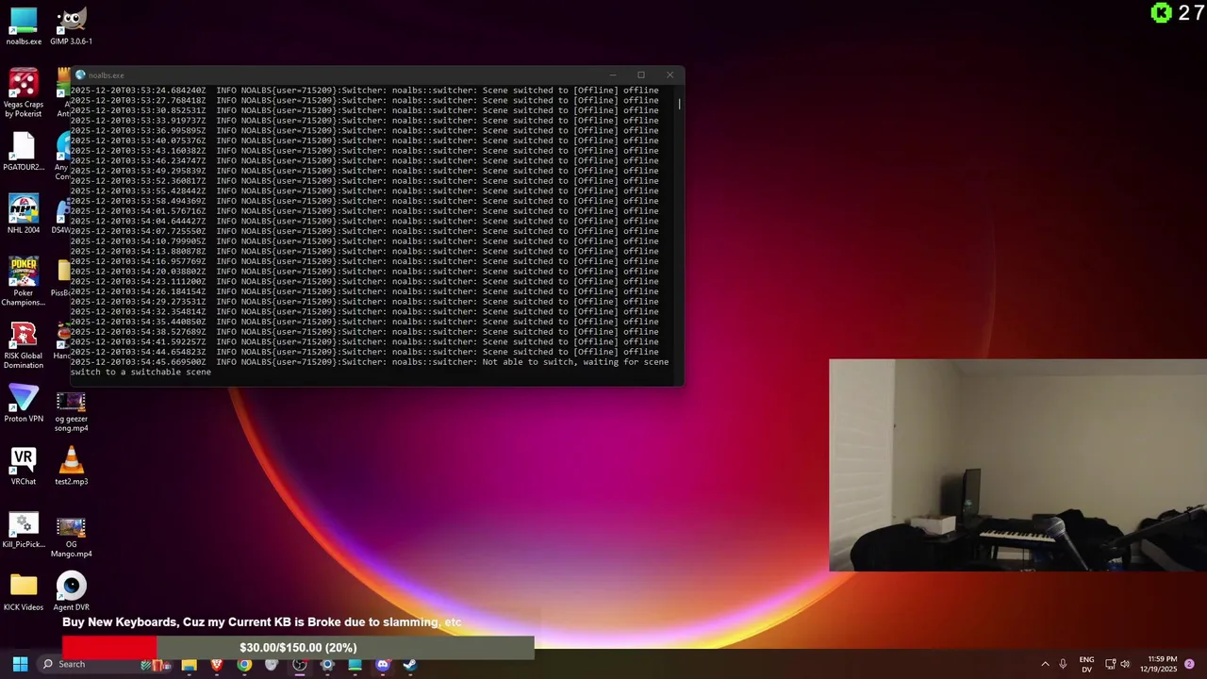Minimize the noalbs.exe console window
Image resolution: width=1207 pixels, height=679 pixels.
pyautogui.click(x=612, y=75)
